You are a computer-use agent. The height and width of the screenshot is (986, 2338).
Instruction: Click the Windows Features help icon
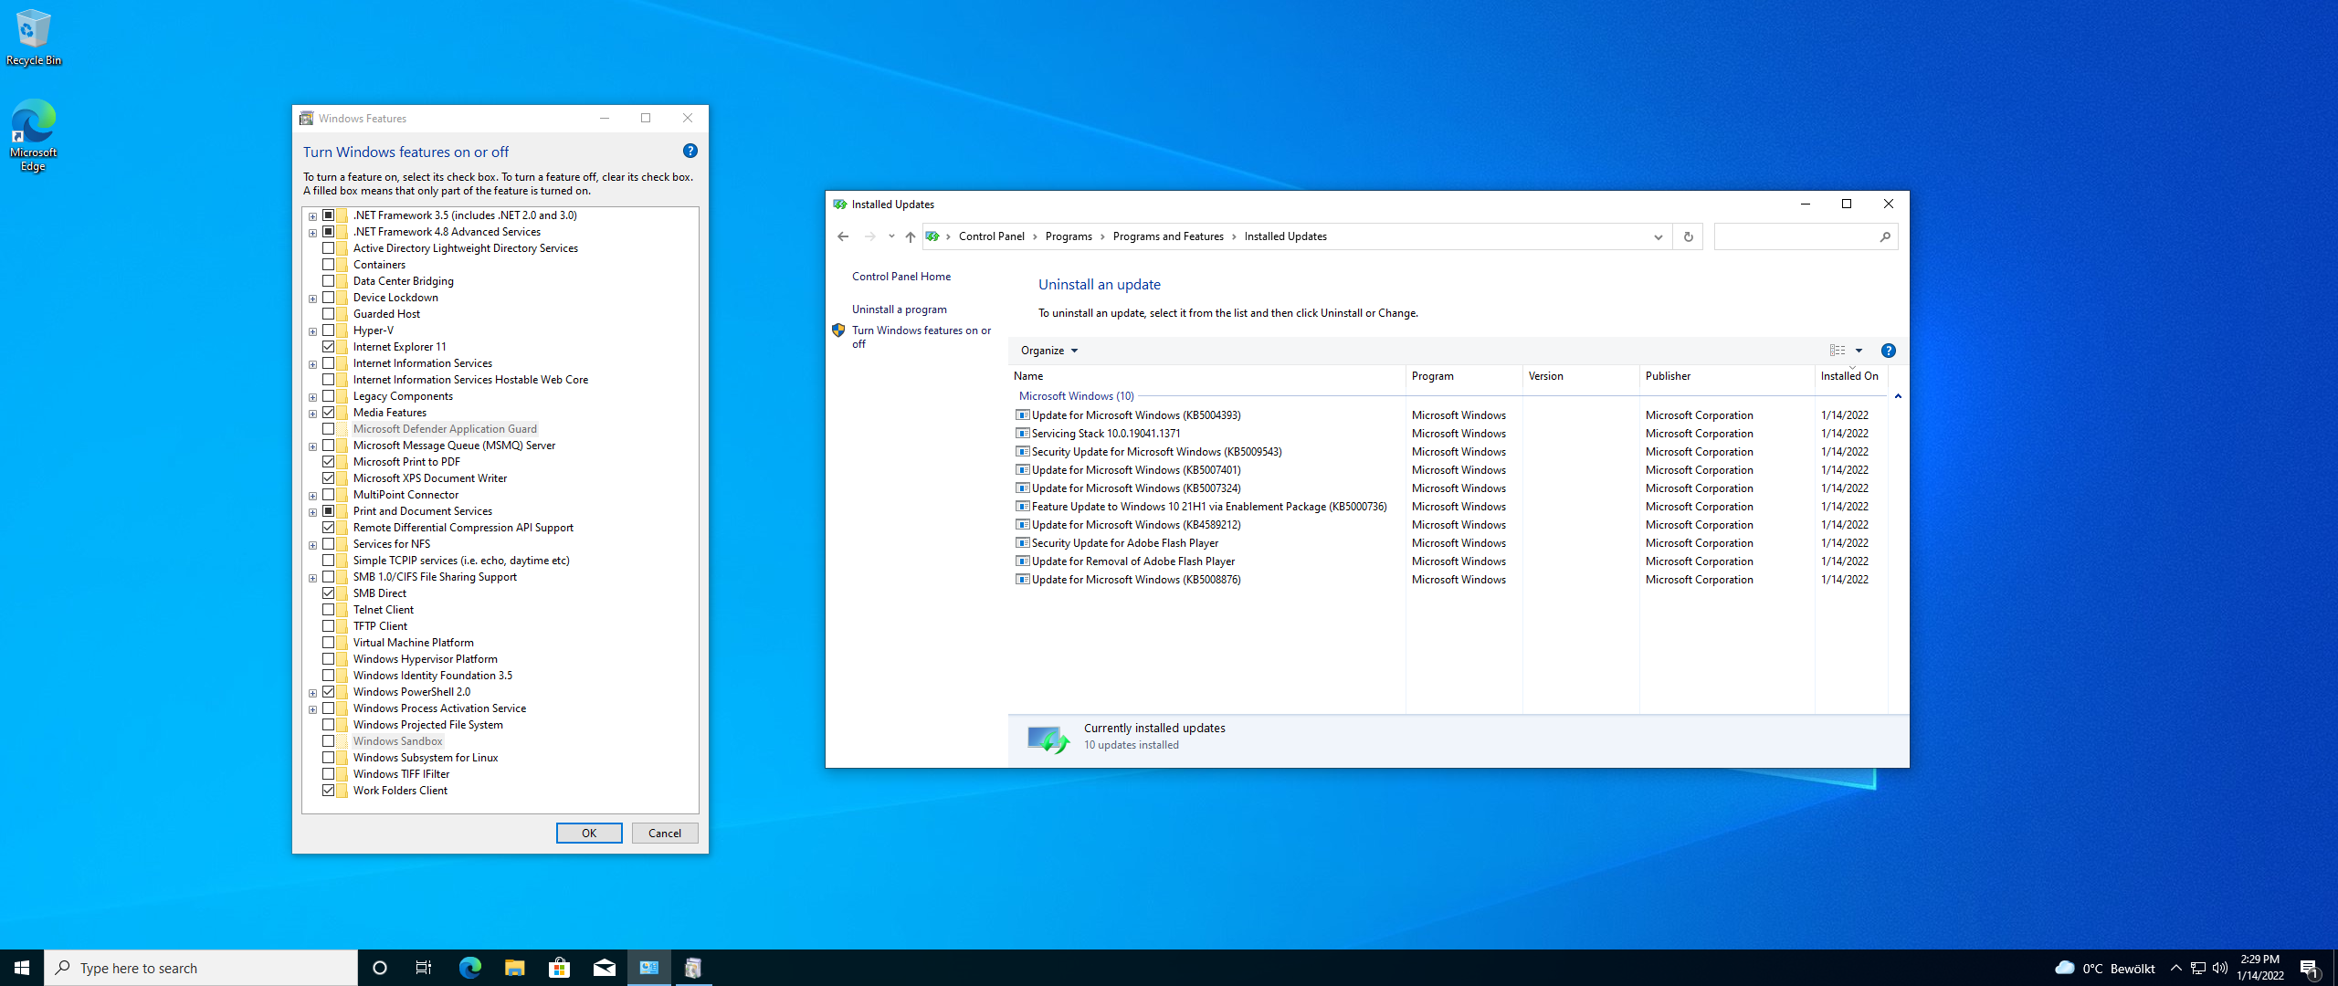pyautogui.click(x=690, y=151)
